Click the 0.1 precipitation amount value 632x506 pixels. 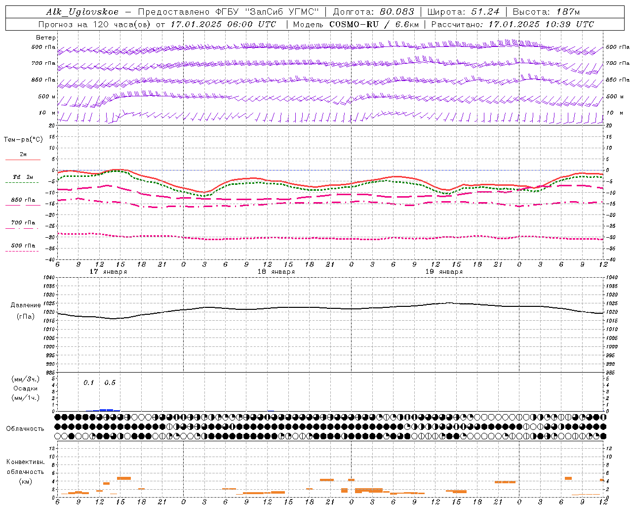tap(88, 383)
